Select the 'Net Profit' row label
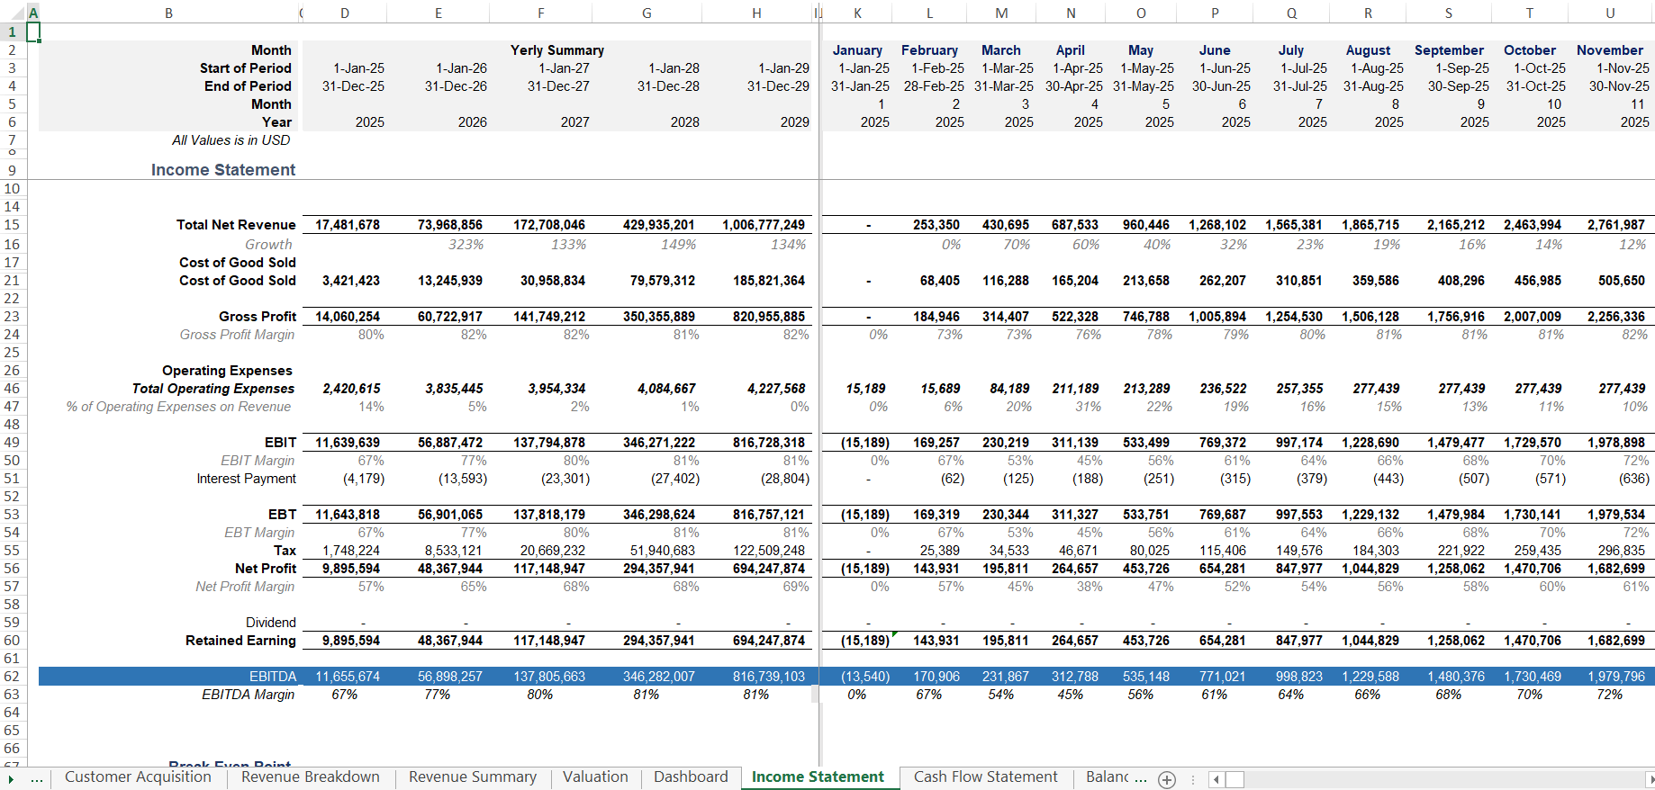 [x=266, y=569]
